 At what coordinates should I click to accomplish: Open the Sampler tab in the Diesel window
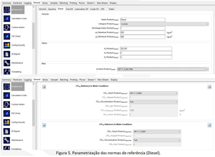[54, 3]
